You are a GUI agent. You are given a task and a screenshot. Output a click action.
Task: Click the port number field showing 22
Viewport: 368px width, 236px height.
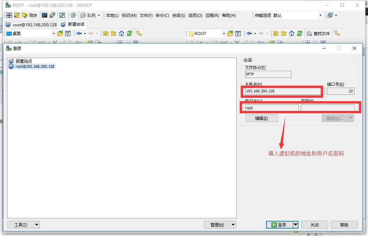341,91
